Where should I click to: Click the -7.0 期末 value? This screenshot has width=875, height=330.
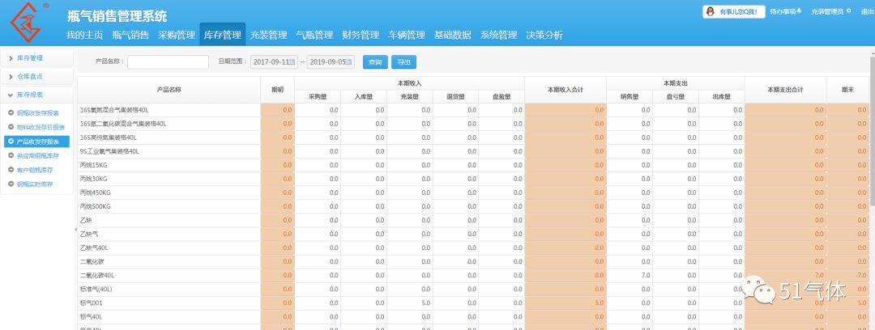pyautogui.click(x=860, y=275)
